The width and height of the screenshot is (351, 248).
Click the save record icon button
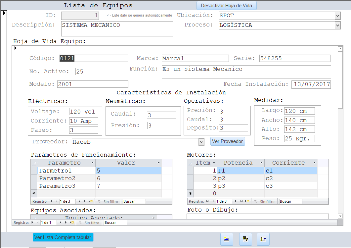245,239
